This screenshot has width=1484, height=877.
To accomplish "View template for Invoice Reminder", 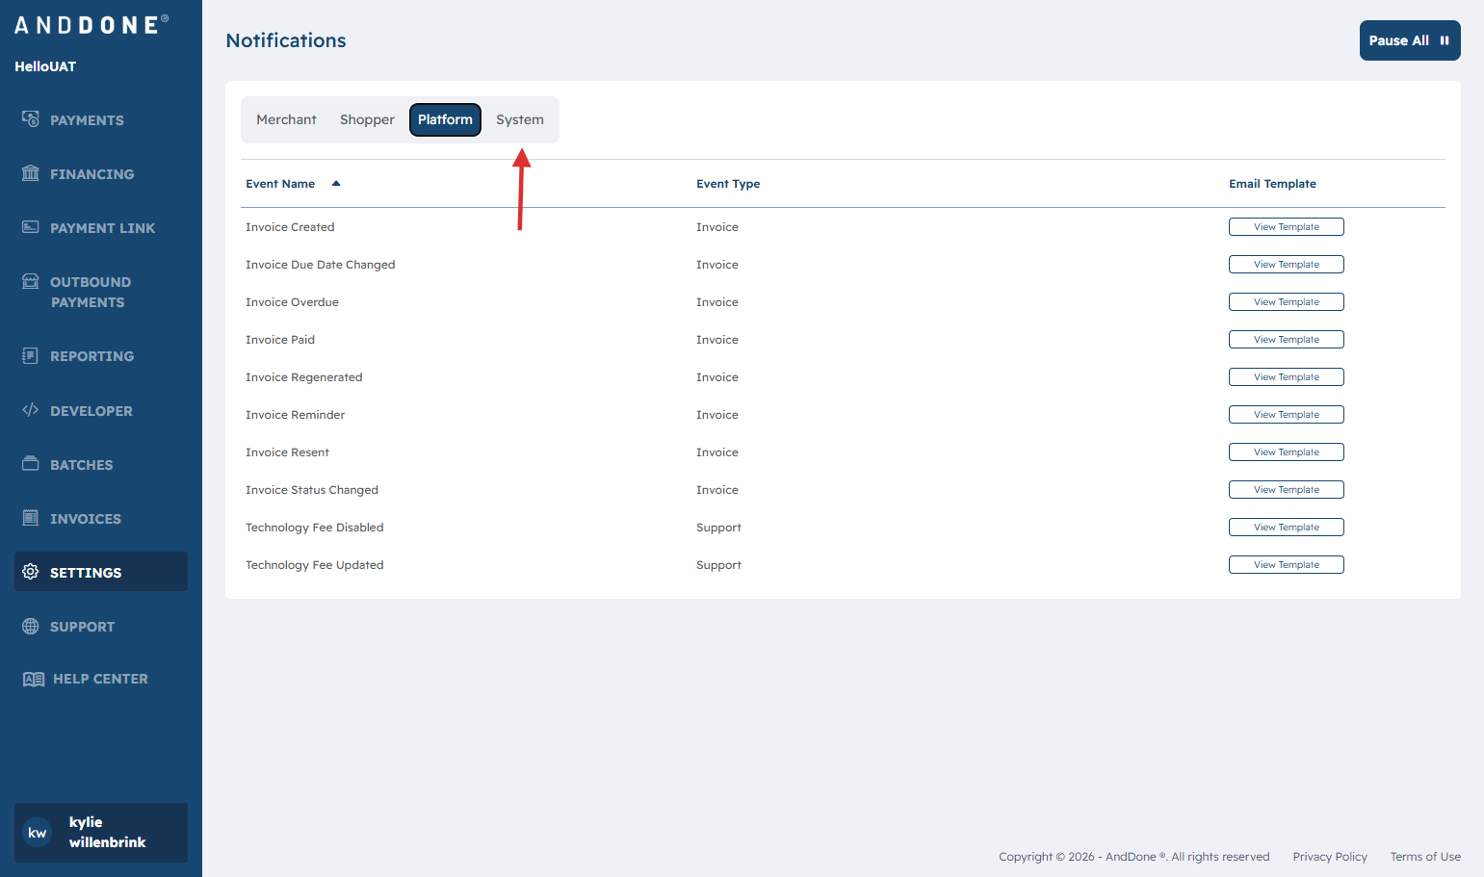I will point(1287,415).
